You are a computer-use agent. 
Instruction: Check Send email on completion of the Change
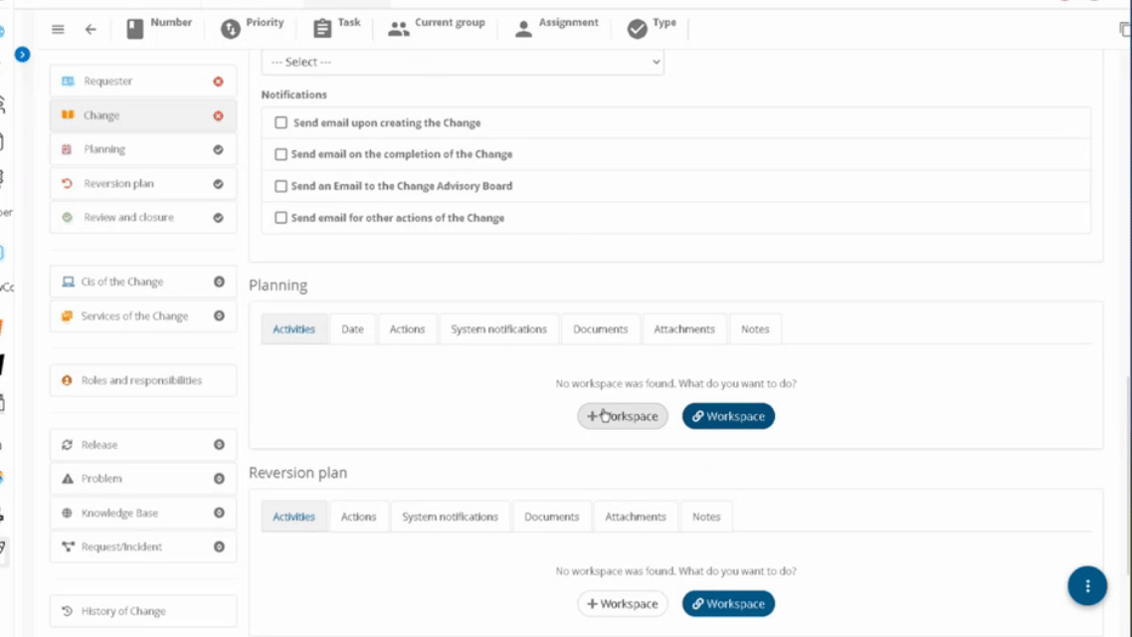point(281,154)
